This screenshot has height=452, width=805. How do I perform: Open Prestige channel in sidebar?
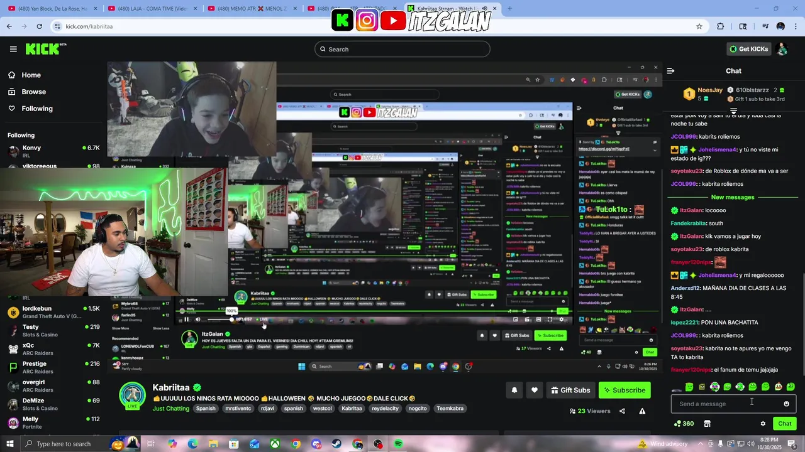(53, 367)
